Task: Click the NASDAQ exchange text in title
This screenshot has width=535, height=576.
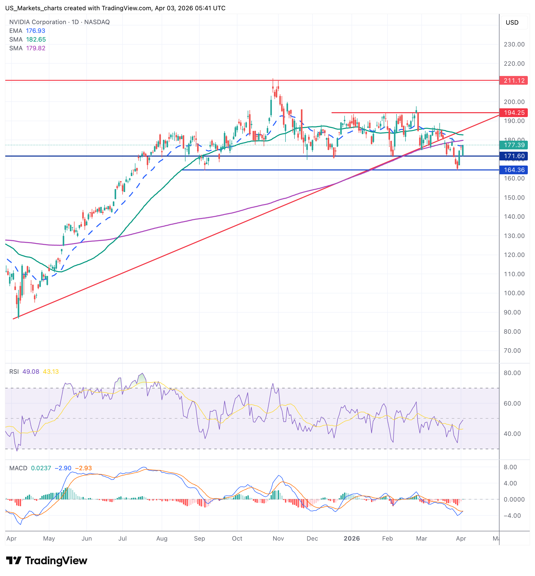Action: pos(97,22)
